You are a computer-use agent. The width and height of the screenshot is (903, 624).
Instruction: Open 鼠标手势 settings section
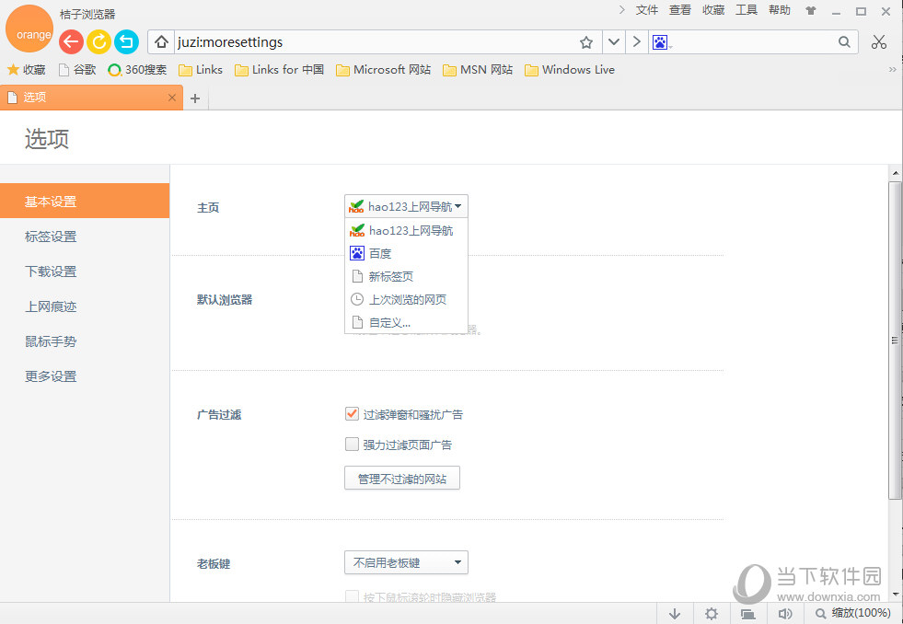[x=51, y=341]
